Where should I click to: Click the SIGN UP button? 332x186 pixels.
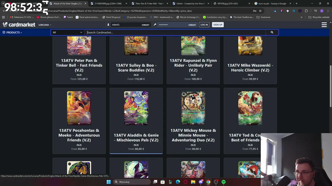[x=218, y=25]
